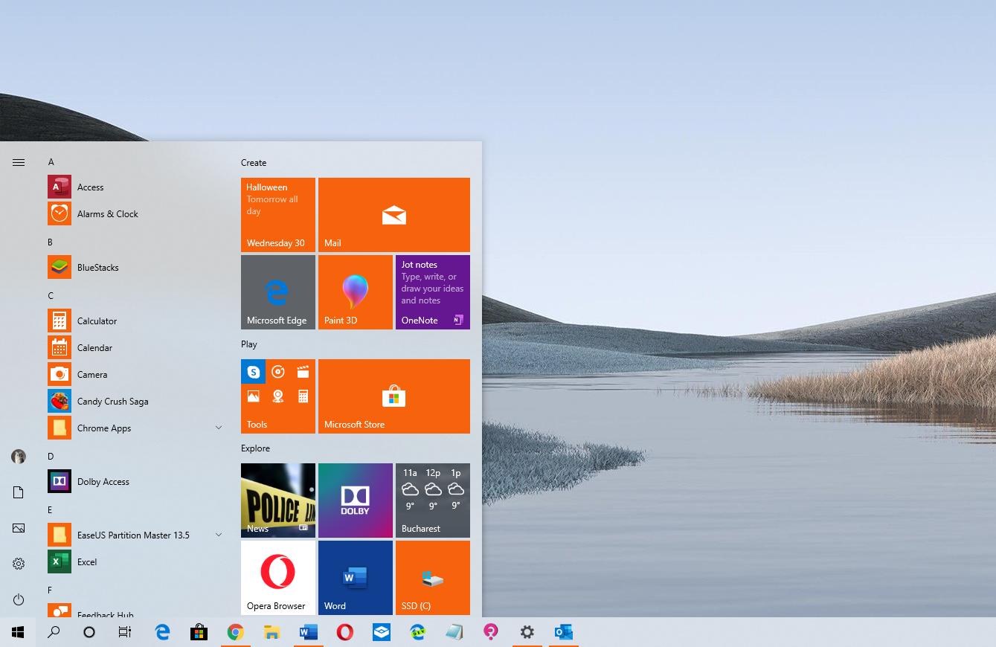Launch Access from the app list
Viewport: 996px width, 647px height.
pos(135,187)
